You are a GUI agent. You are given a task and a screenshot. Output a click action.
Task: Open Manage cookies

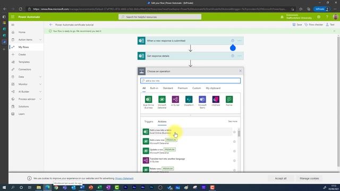pos(309,178)
